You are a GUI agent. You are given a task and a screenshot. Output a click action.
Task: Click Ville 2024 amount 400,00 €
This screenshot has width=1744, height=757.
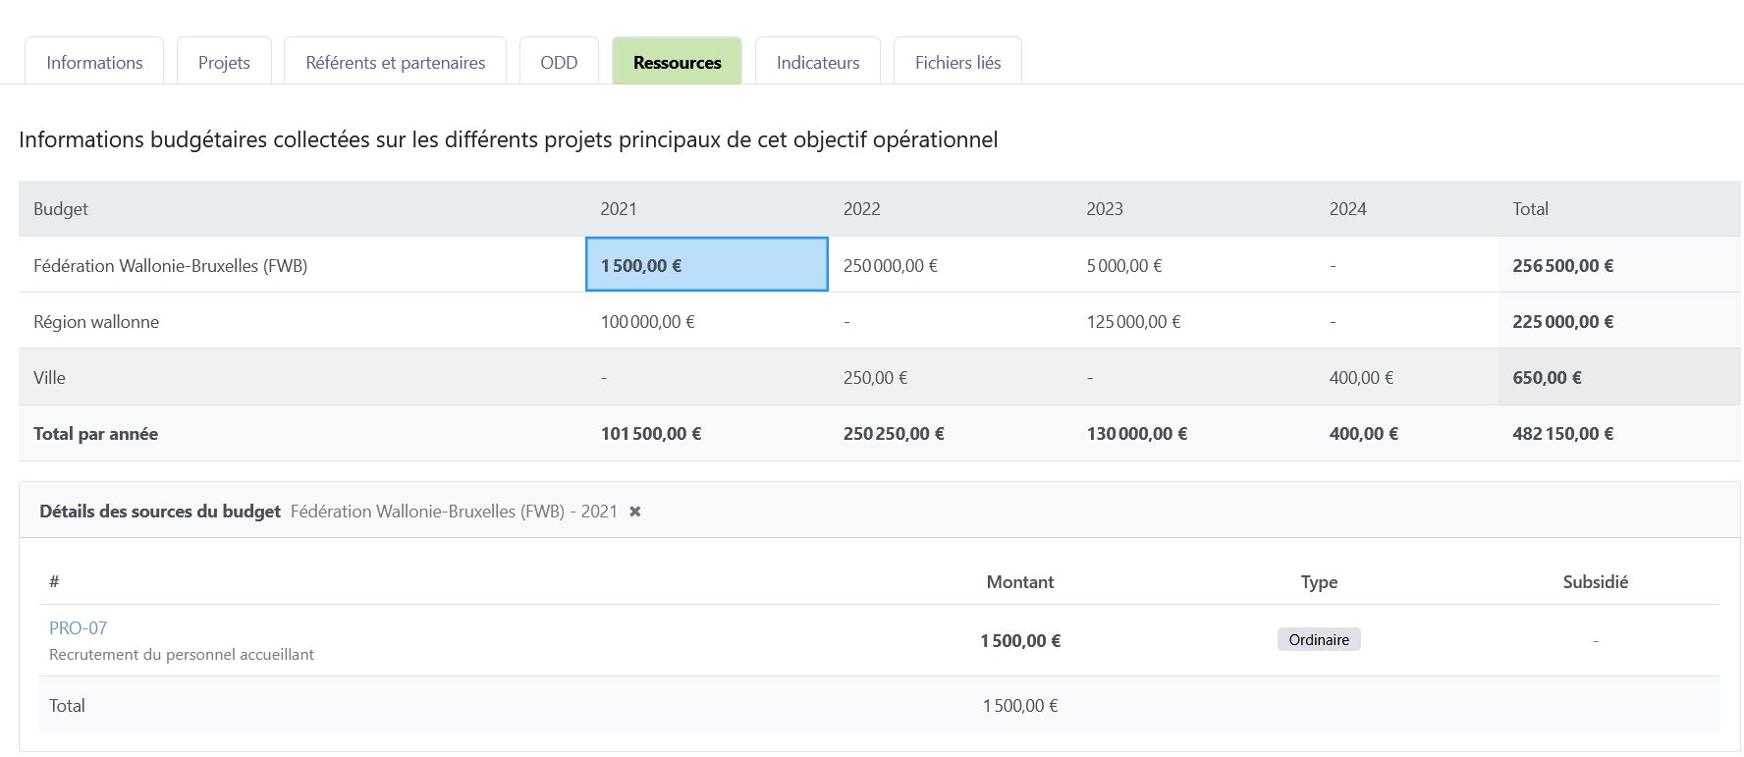(x=1361, y=377)
